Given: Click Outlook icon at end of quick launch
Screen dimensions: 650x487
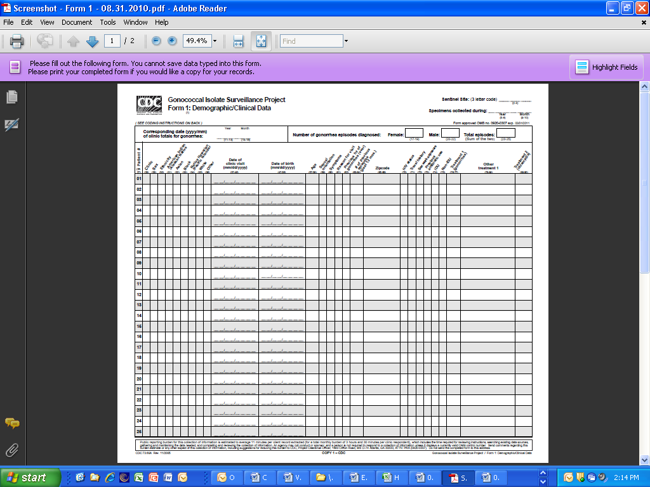Looking at the screenshot, I should coord(182,477).
